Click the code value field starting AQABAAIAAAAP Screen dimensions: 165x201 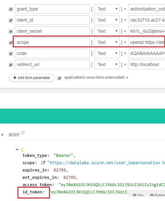point(147,53)
